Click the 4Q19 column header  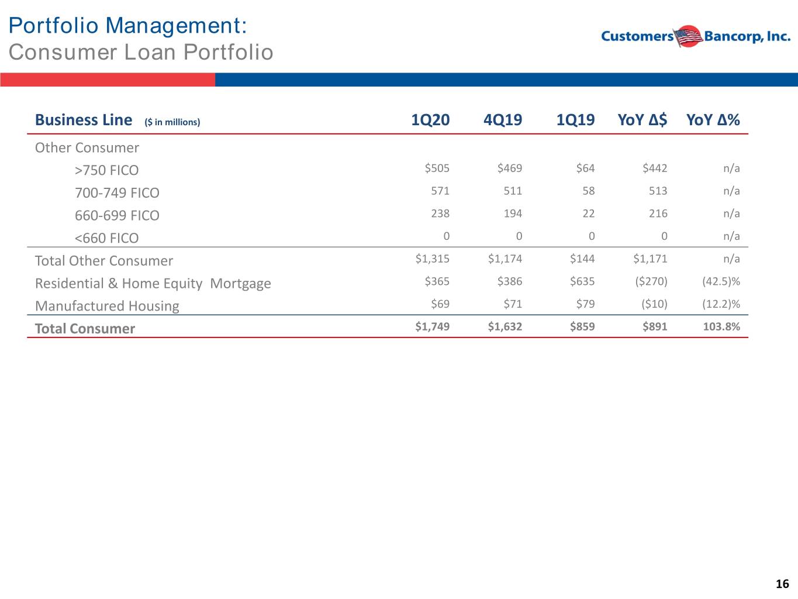click(x=503, y=120)
